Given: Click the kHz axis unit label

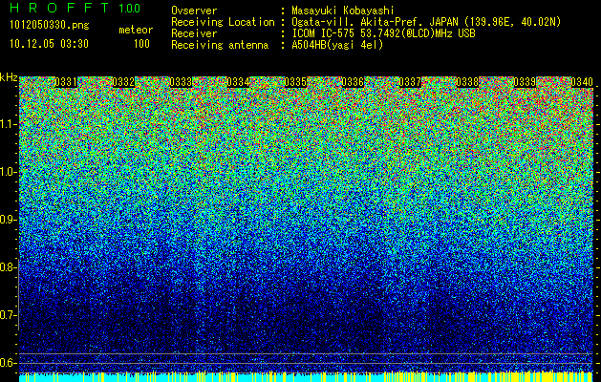Looking at the screenshot, I should coord(9,77).
